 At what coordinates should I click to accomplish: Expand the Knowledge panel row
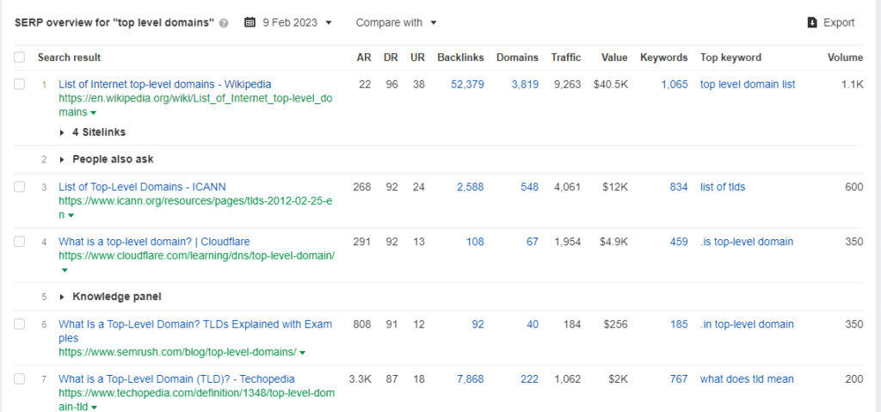click(x=111, y=297)
